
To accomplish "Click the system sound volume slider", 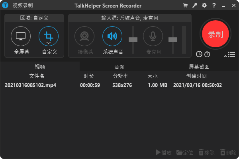I will click(x=133, y=39).
